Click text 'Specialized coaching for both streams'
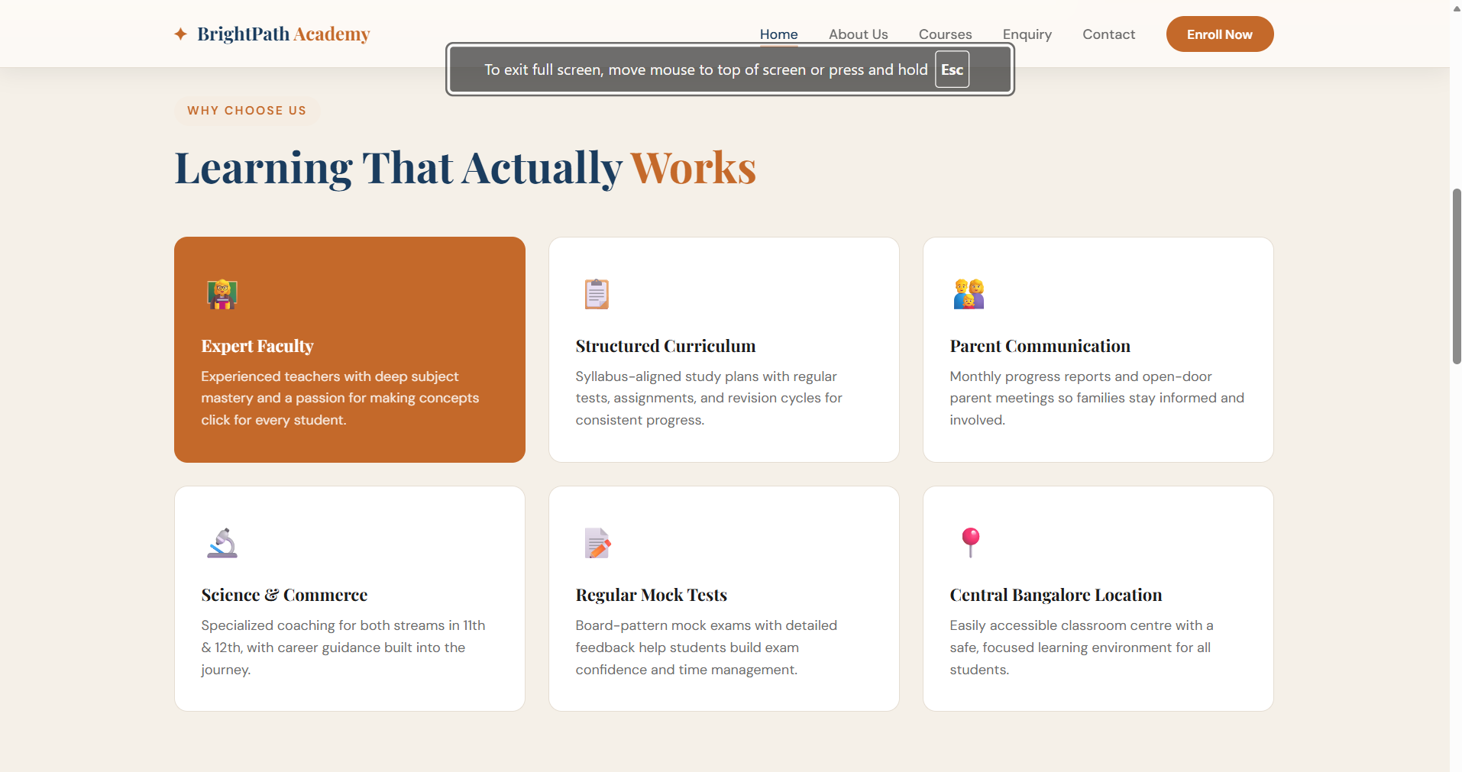1462x772 pixels. 323,625
